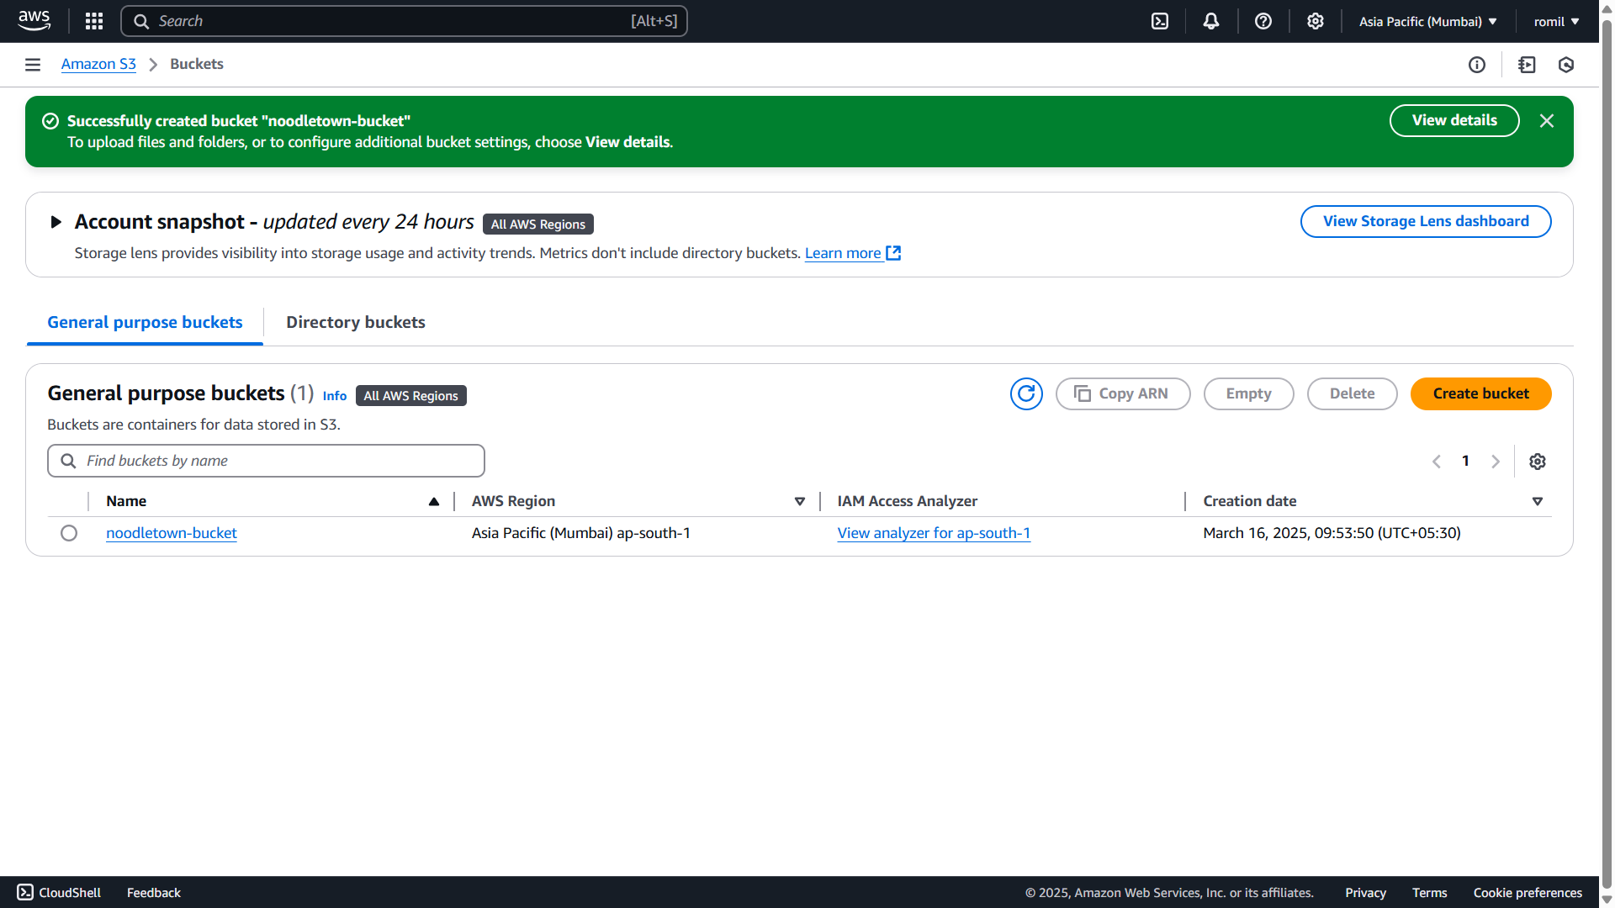
Task: Click the orange Create bucket button
Action: pyautogui.click(x=1480, y=393)
